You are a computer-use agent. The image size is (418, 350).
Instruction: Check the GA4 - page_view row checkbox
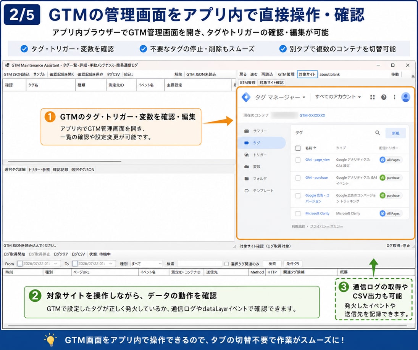[x=298, y=160]
